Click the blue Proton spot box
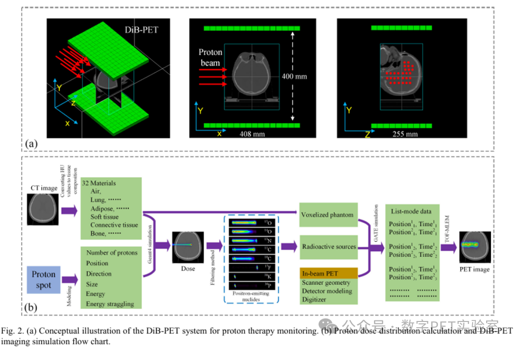The height and width of the screenshot is (347, 515). [43, 279]
